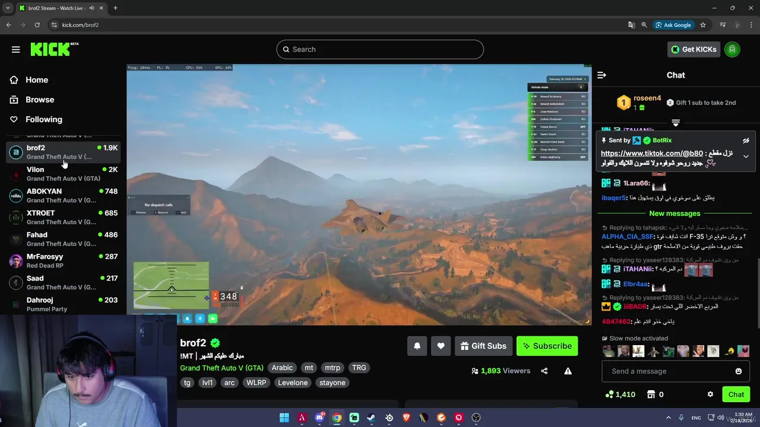Click the Ask Google button

pos(673,25)
